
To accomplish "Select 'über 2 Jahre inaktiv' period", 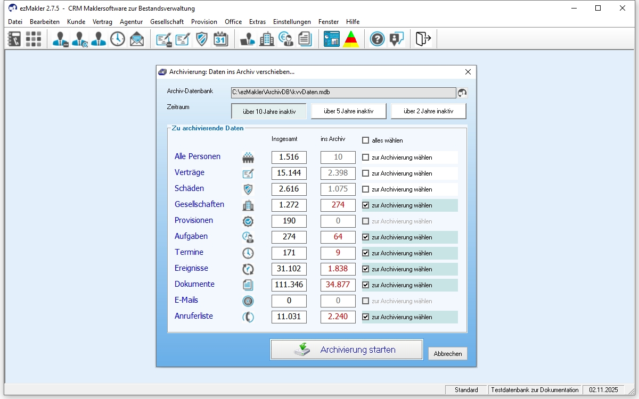I will [428, 111].
